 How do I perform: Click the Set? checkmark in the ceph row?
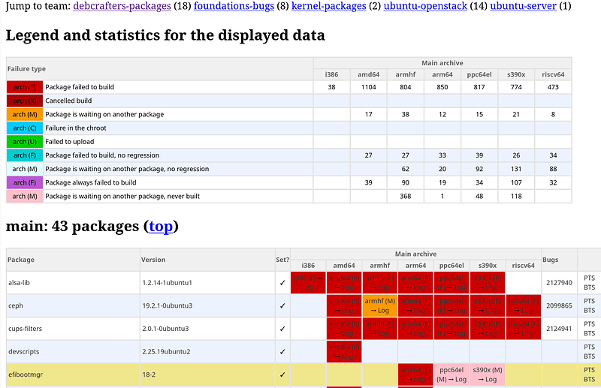282,305
